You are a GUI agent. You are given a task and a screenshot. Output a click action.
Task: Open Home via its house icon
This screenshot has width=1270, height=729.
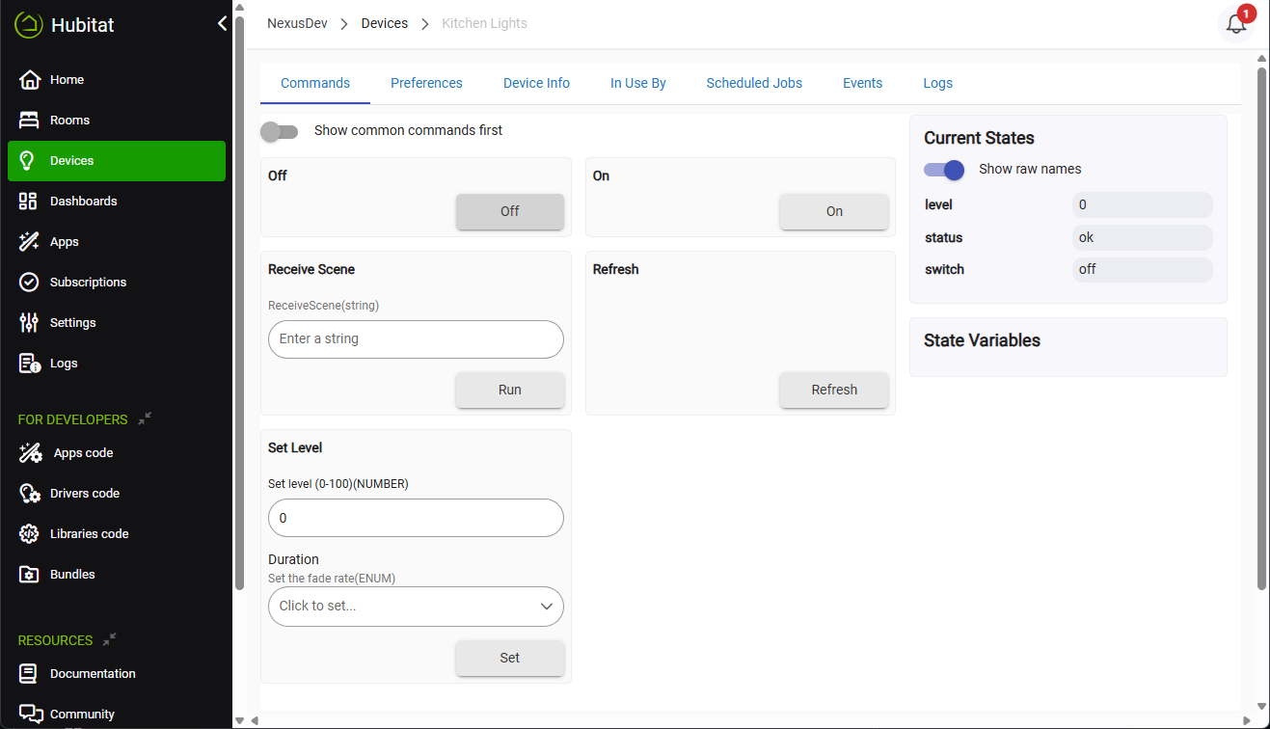tap(29, 80)
